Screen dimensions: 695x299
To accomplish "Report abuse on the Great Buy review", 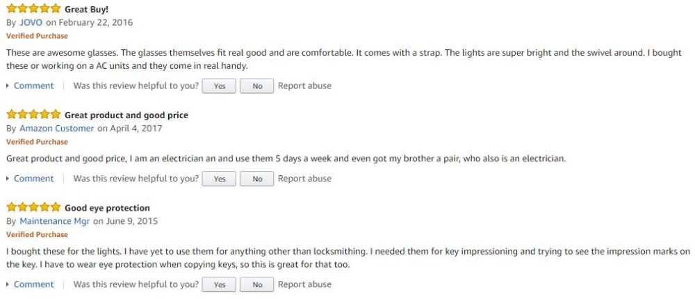I will [x=304, y=86].
